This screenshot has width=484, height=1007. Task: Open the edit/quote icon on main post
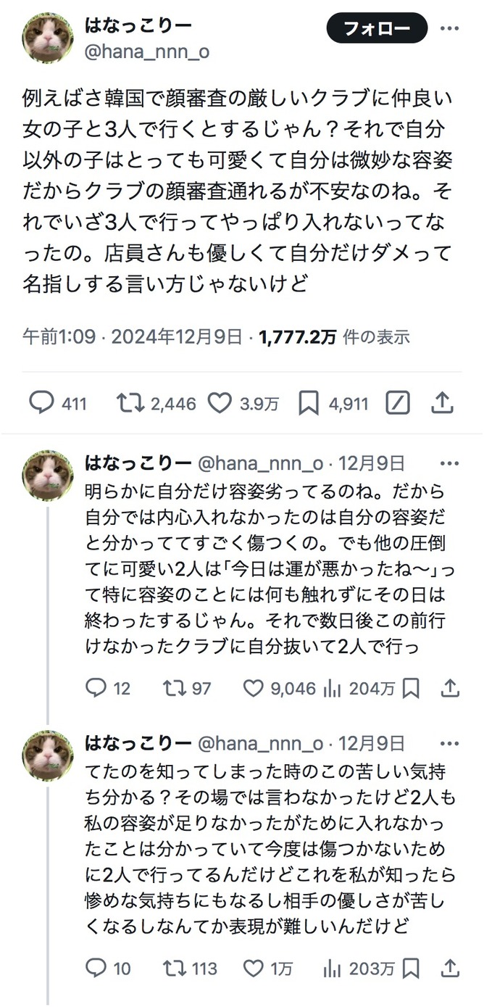tap(399, 403)
